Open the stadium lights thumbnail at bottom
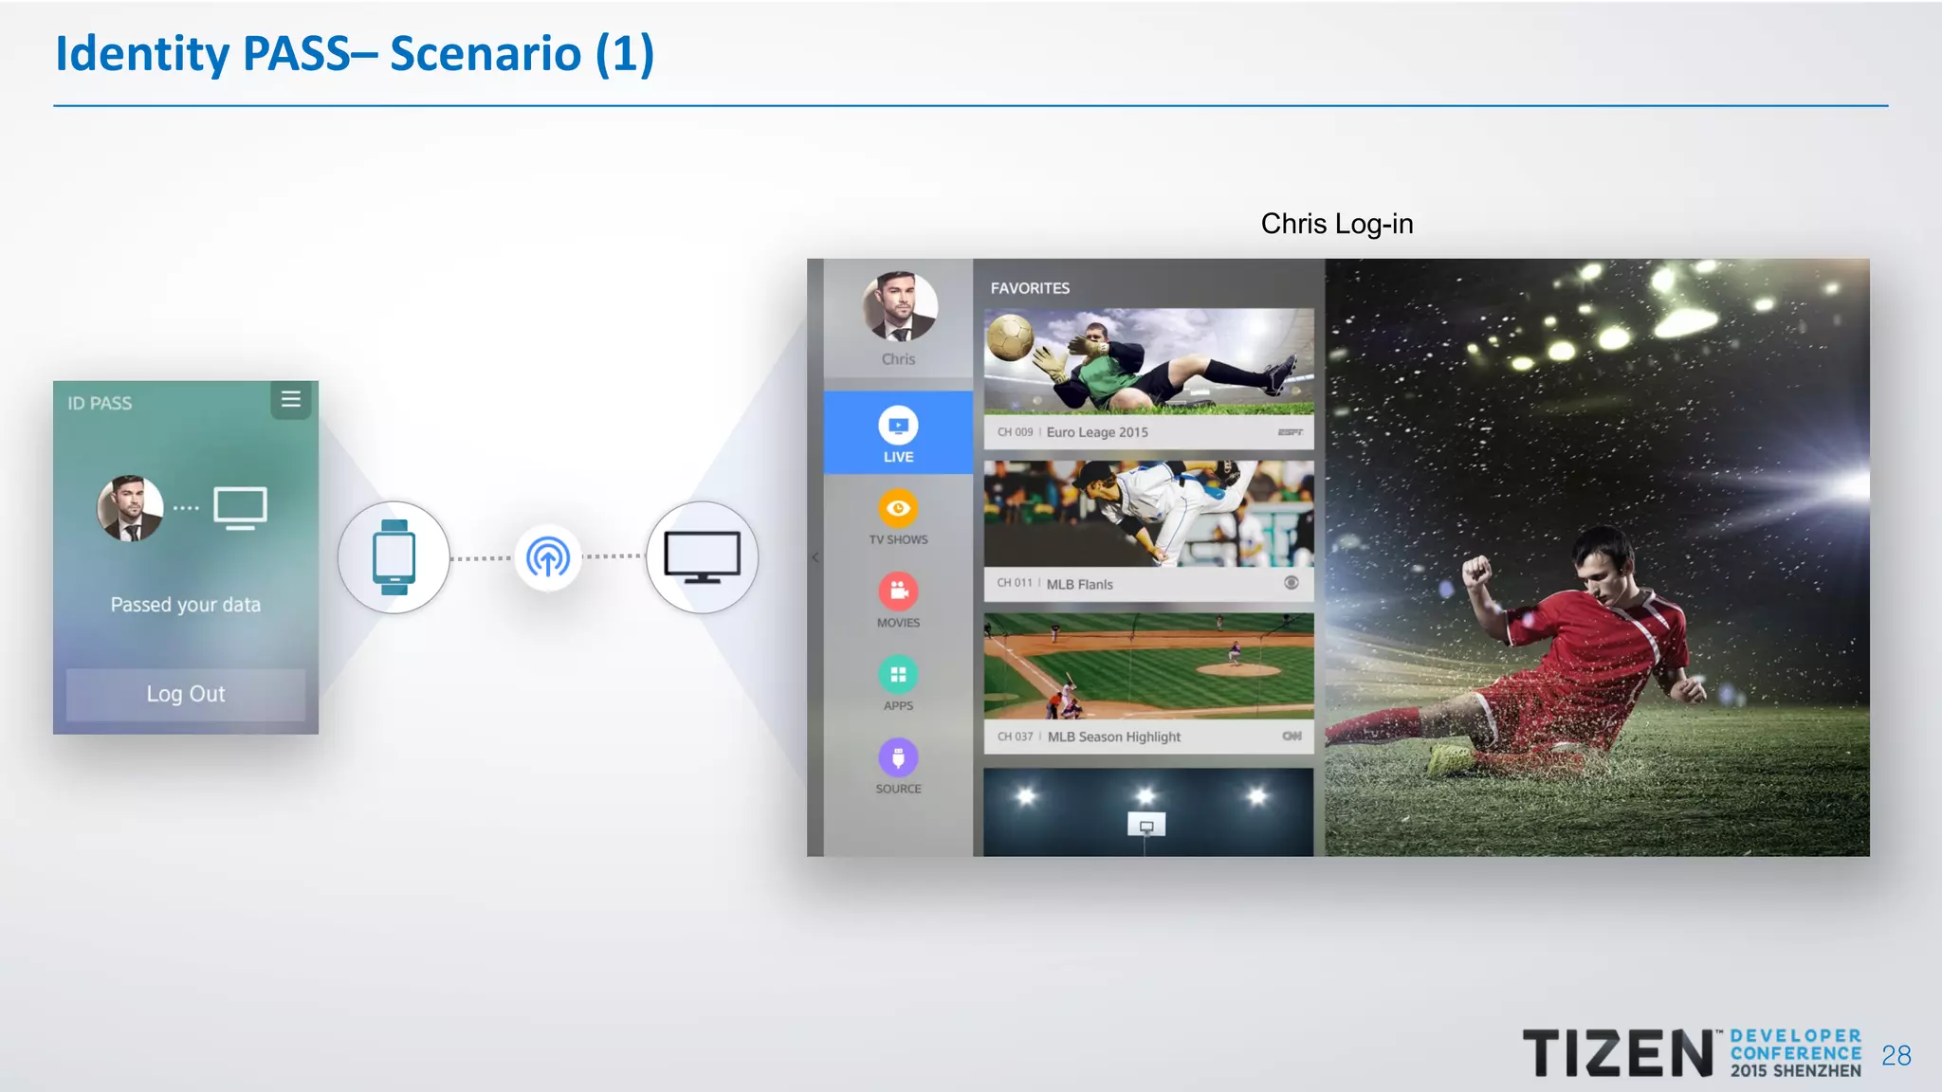The height and width of the screenshot is (1092, 1942). tap(1148, 812)
